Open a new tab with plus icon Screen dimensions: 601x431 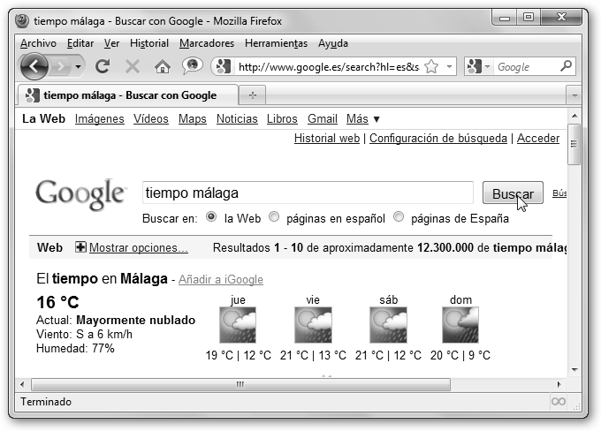[253, 95]
